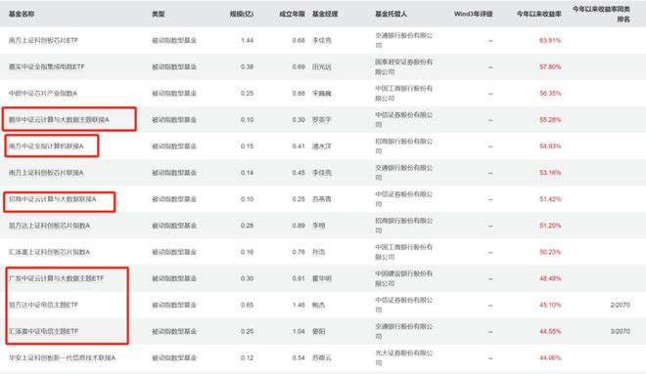Open fund 南方中证全指计算机联接A
The height and width of the screenshot is (374, 646).
pos(46,145)
